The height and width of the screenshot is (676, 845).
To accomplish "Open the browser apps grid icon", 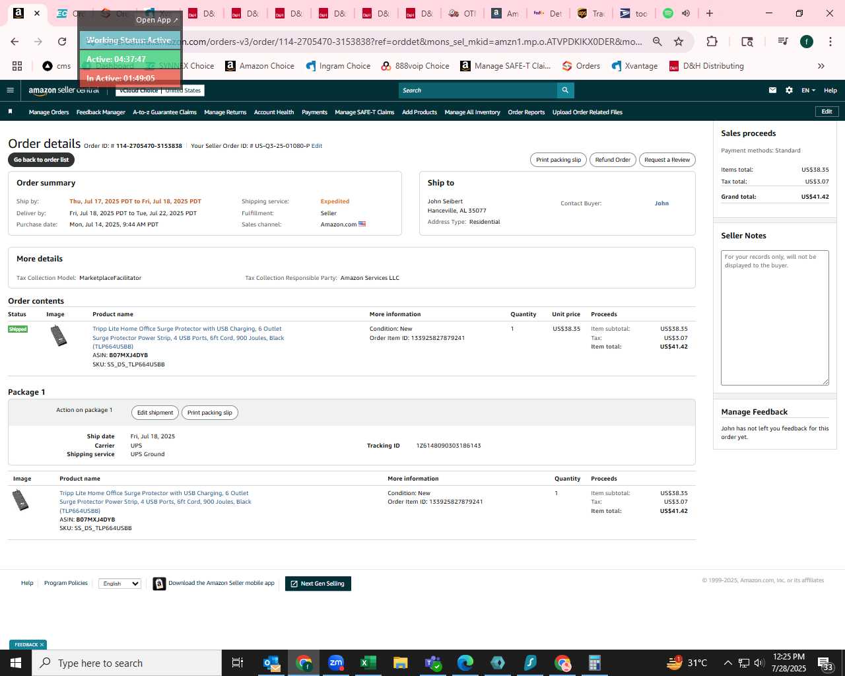I will [17, 66].
